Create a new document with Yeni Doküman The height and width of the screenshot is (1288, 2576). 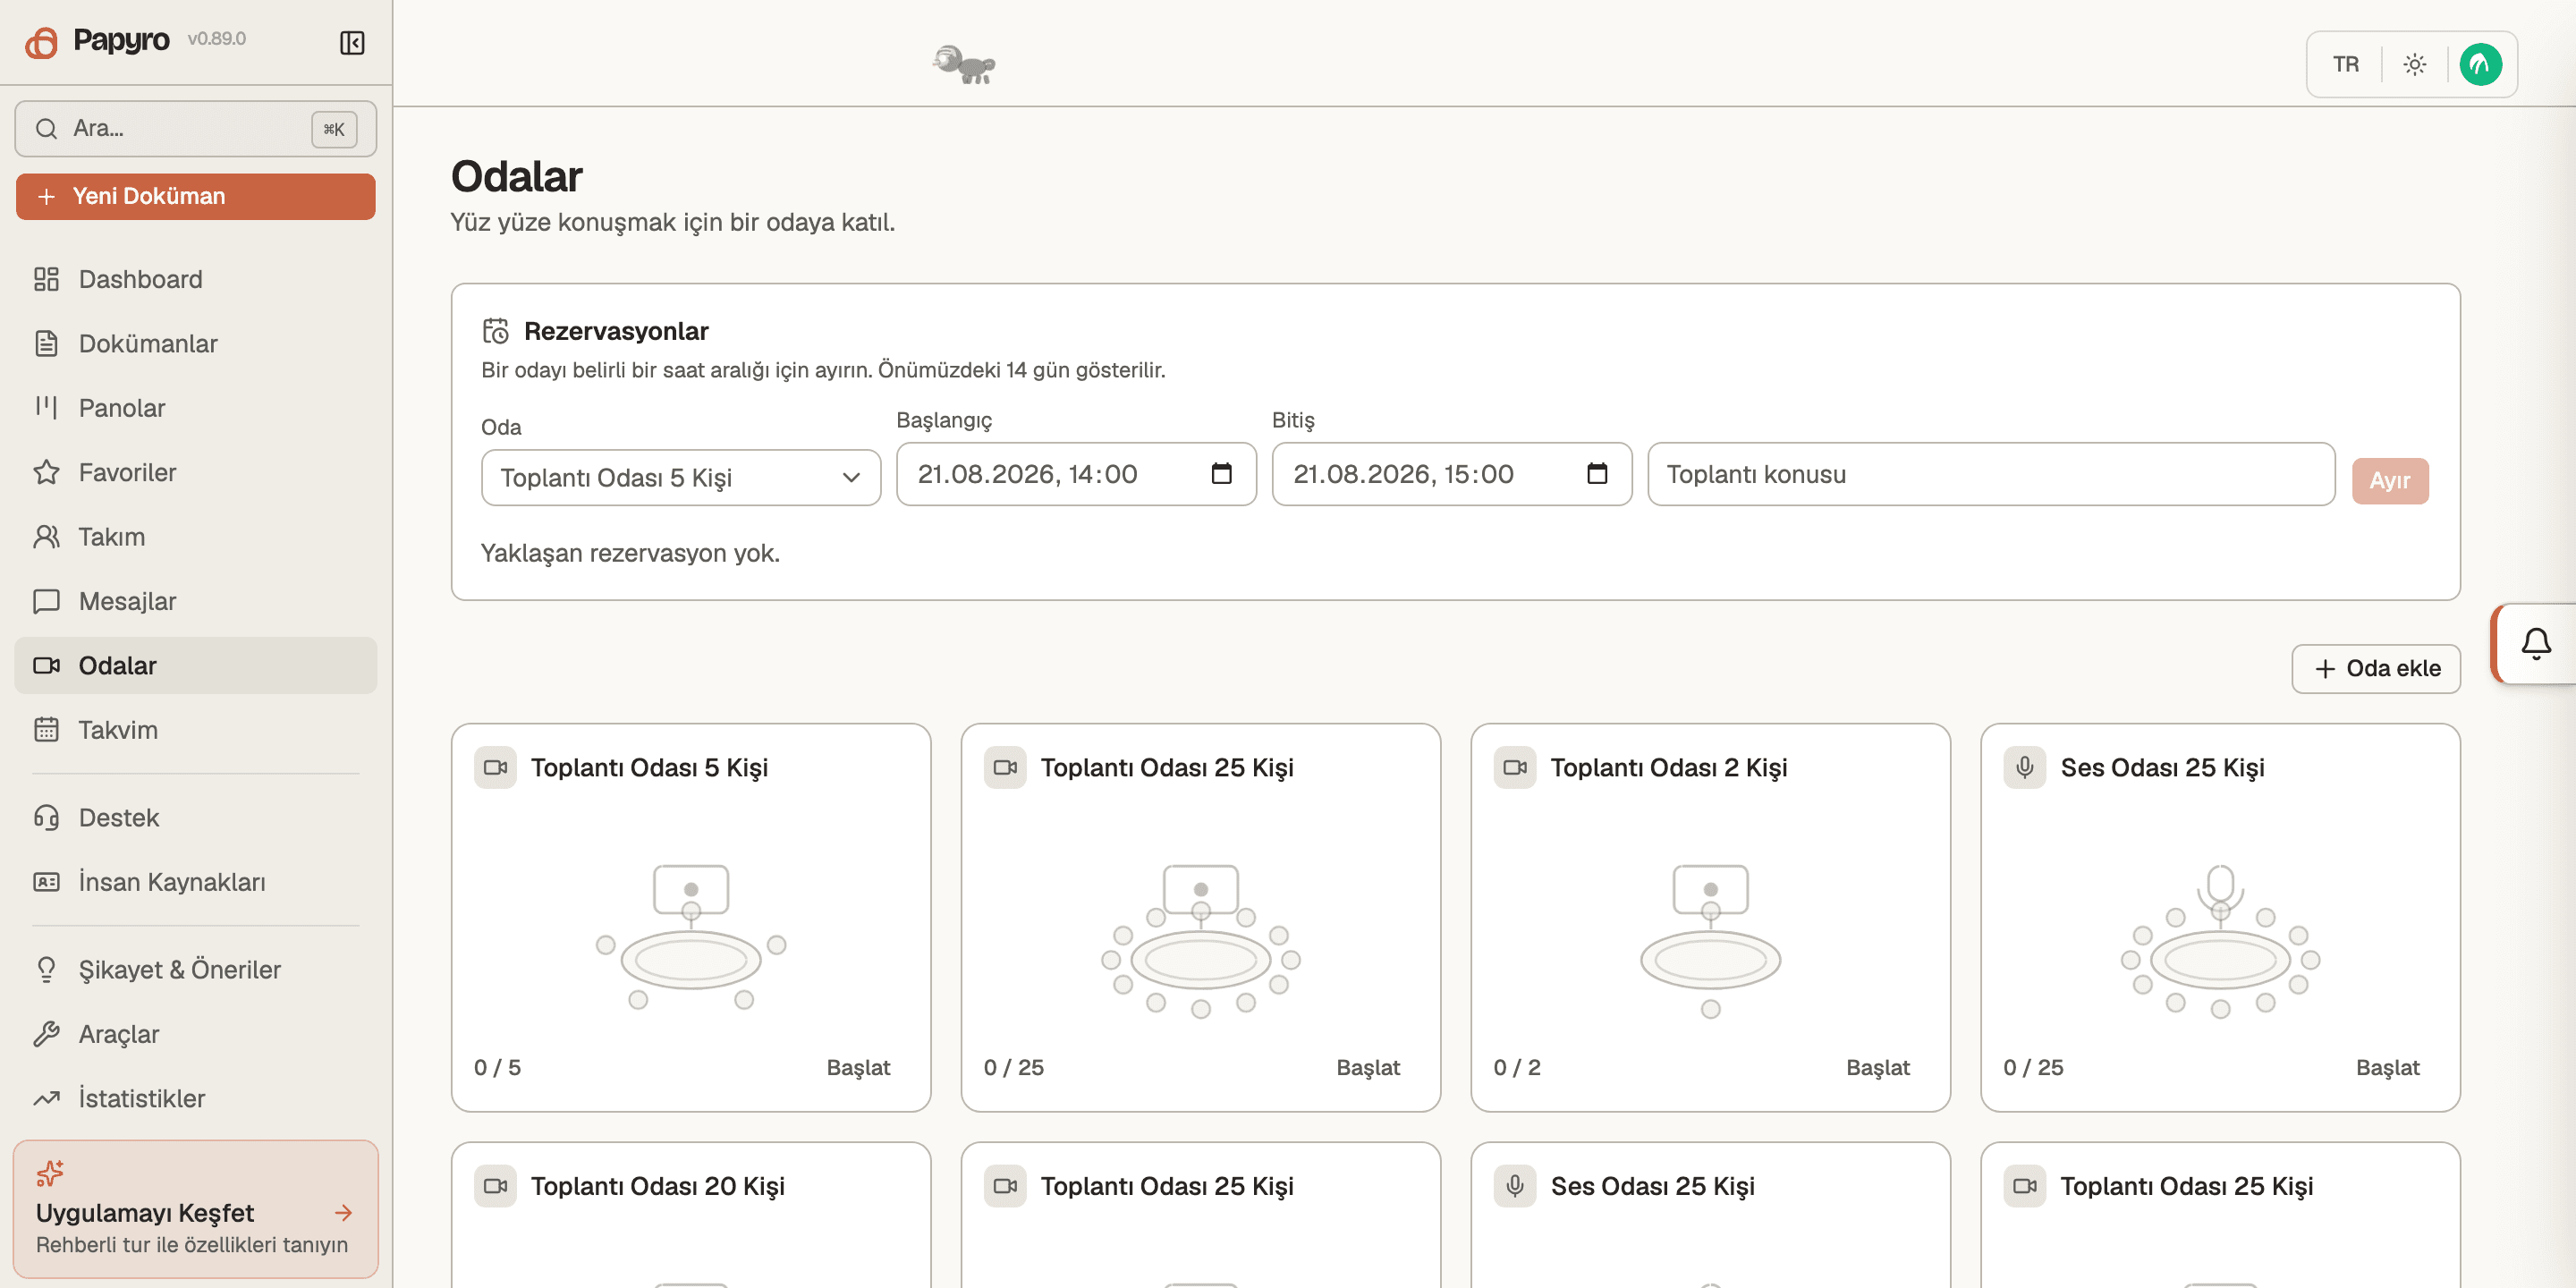pyautogui.click(x=195, y=196)
